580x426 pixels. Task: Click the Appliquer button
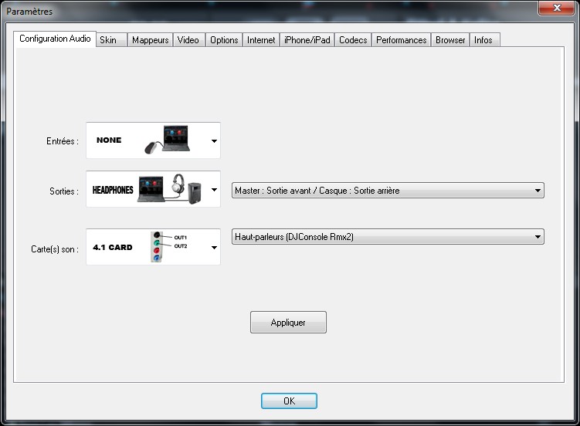tap(288, 322)
